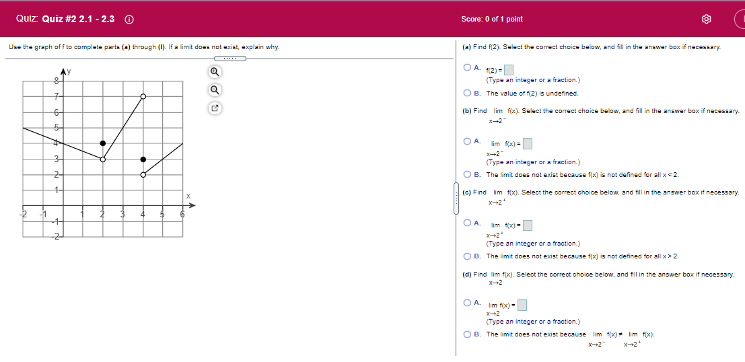Open the settings gear icon
The image size is (745, 362).
point(706,19)
